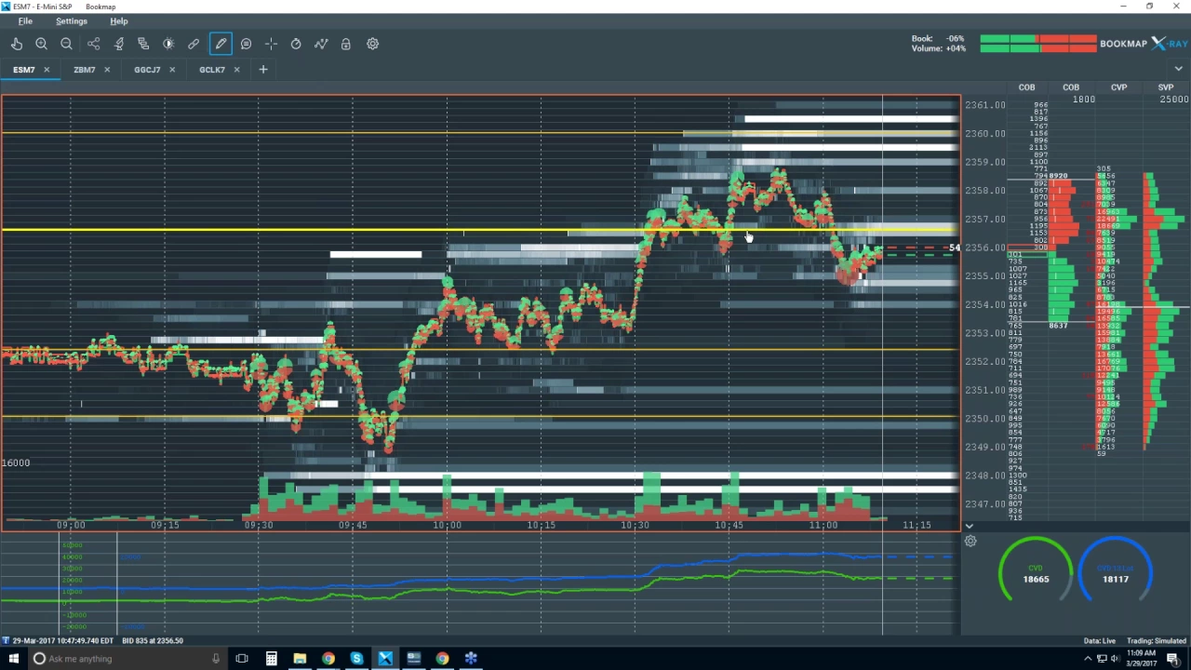Close the ZBM7 tab
This screenshot has width=1191, height=670.
pos(107,70)
